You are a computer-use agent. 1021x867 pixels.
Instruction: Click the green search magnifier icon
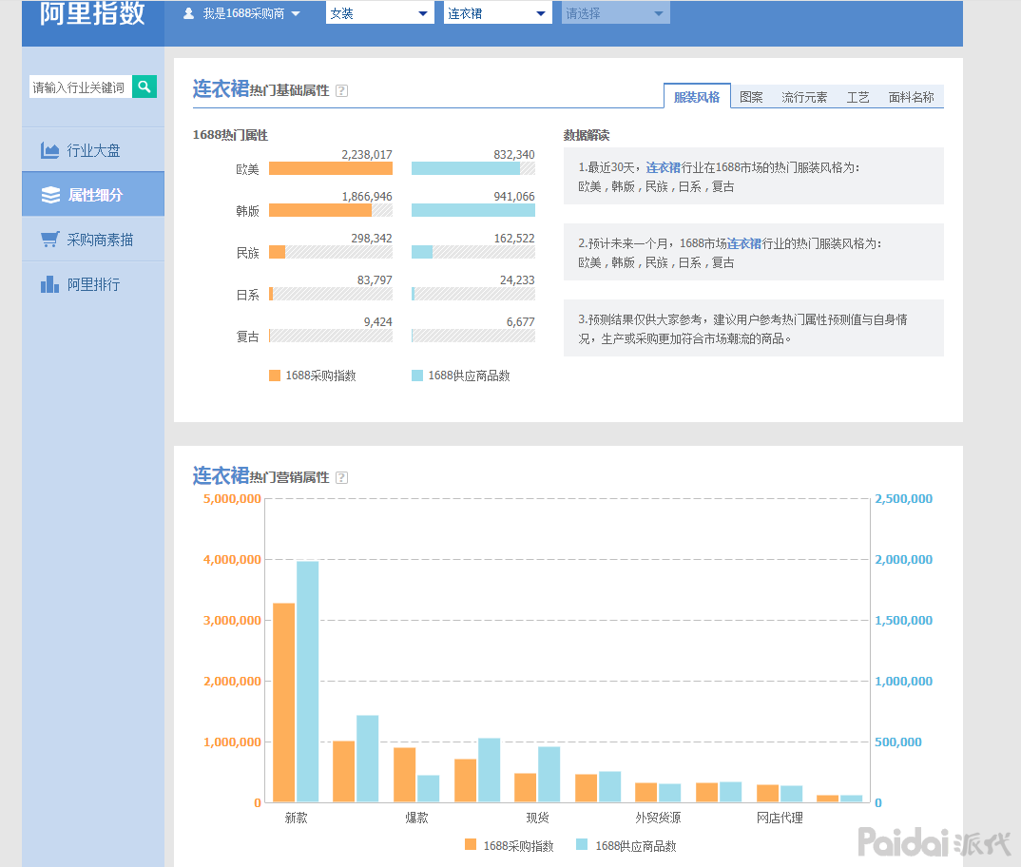coord(144,87)
